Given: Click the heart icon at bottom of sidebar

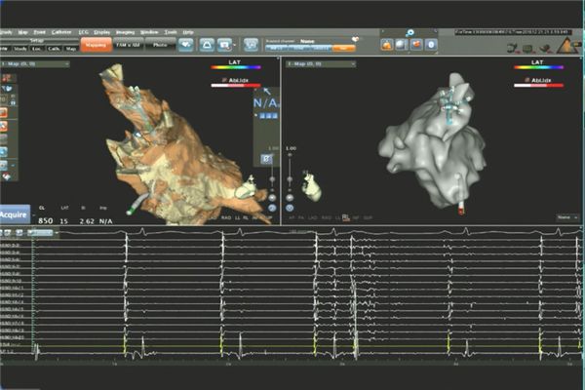Looking at the screenshot, I should pyautogui.click(x=6, y=176).
